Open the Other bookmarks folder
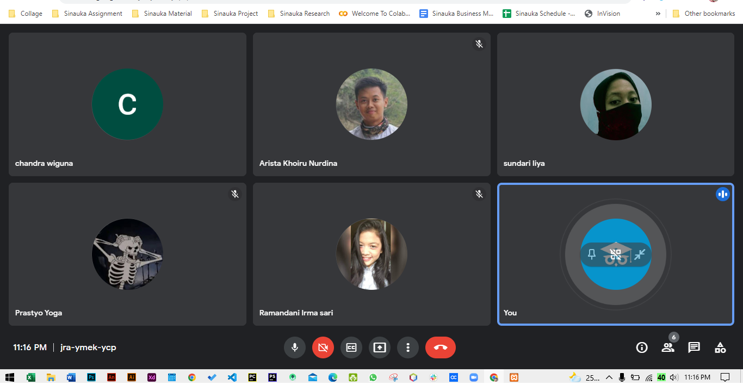The image size is (743, 385). 704,14
